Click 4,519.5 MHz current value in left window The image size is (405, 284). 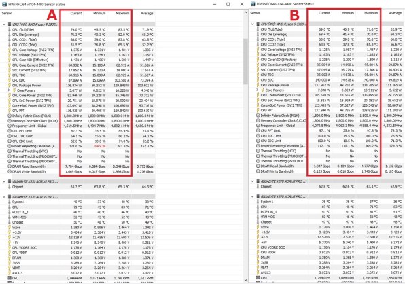pos(72,126)
